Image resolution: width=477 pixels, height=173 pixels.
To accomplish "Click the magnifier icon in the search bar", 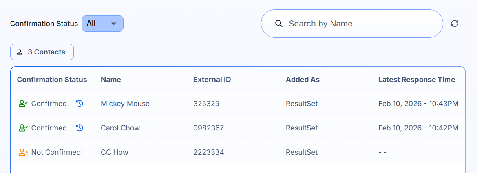I will pyautogui.click(x=279, y=24).
